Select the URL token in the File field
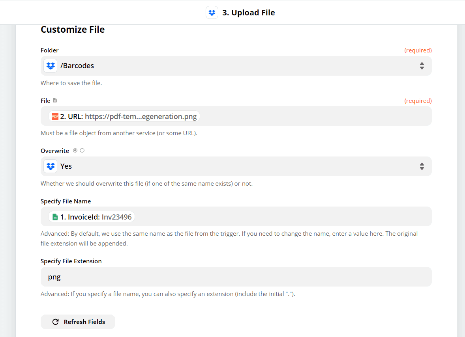This screenshot has height=337, width=465. (x=125, y=116)
